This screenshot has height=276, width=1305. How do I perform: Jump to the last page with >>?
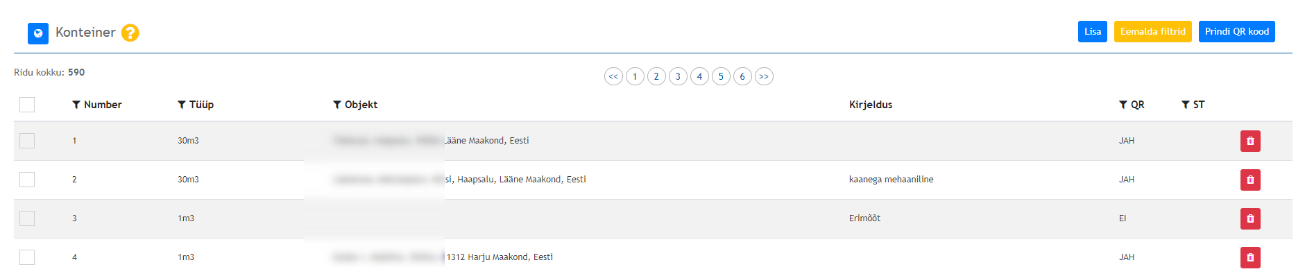(x=764, y=76)
